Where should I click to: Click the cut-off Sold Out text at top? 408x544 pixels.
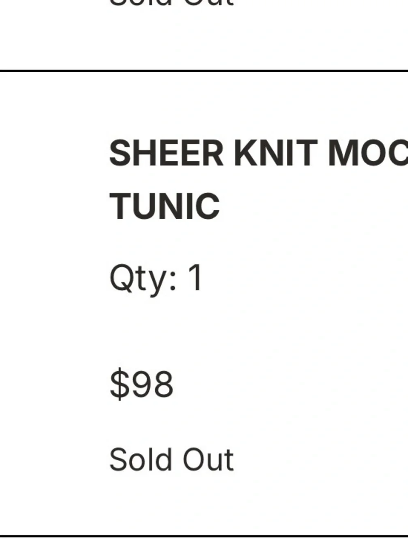pyautogui.click(x=171, y=3)
